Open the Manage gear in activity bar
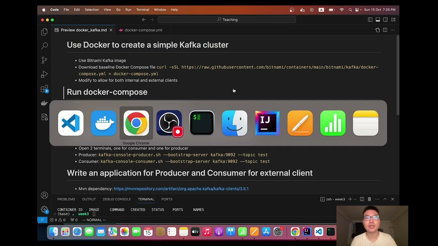This screenshot has height=246, width=438. 44,209
